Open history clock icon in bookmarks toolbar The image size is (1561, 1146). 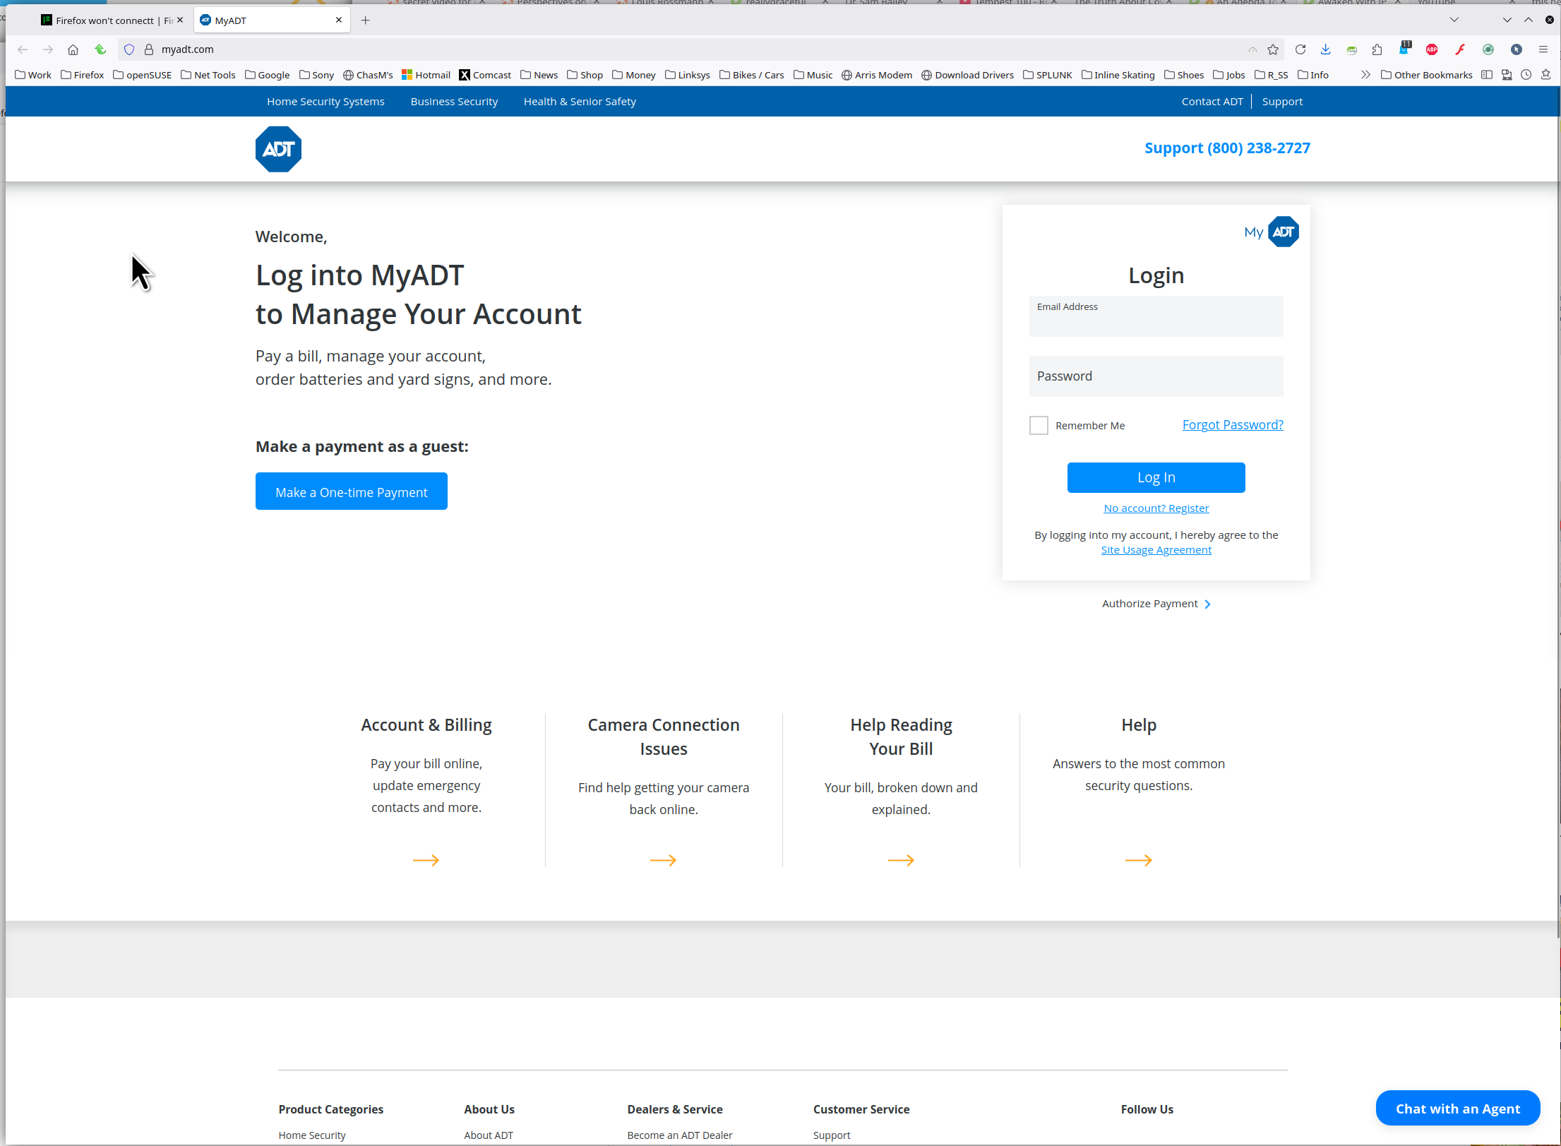tap(1526, 75)
